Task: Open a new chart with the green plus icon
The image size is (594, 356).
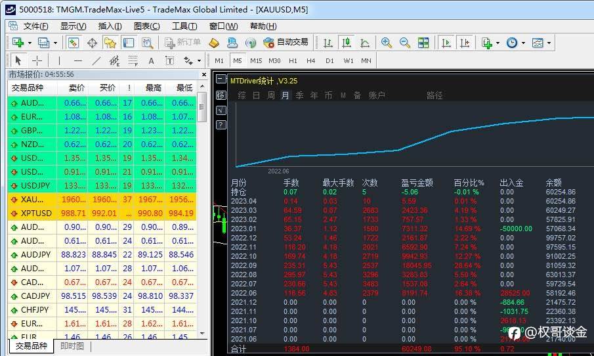Action: 18,43
